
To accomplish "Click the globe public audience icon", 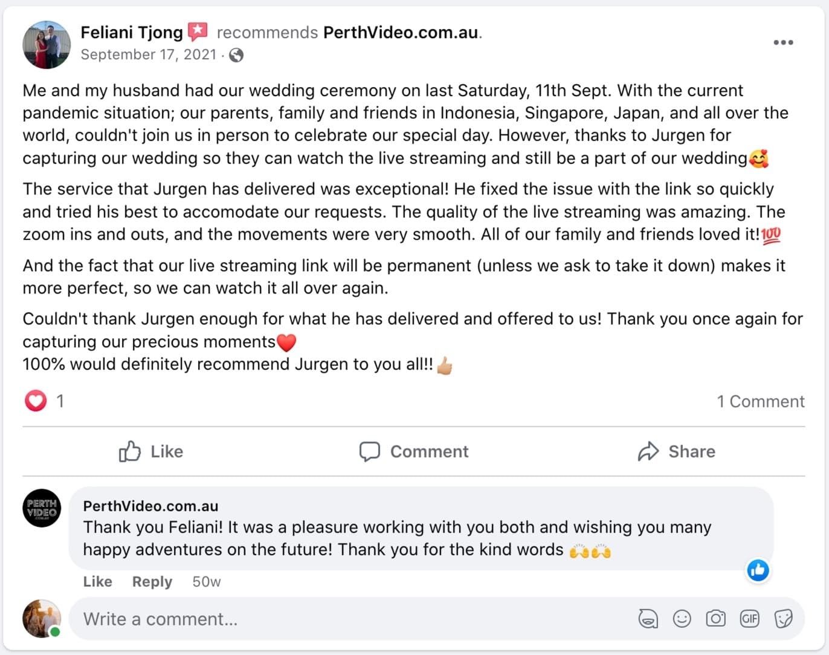I will pyautogui.click(x=236, y=55).
